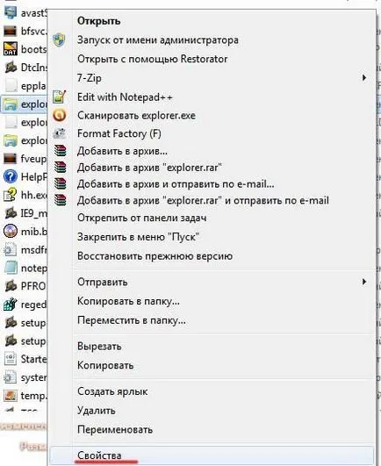This screenshot has height=466, width=381.
Task: Click the WinRAR books icon beside 'Добавить в архив...'
Action: pos(61,151)
